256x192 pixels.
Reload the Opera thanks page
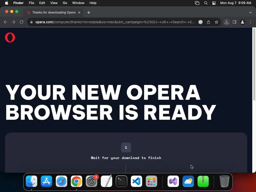[21, 22]
